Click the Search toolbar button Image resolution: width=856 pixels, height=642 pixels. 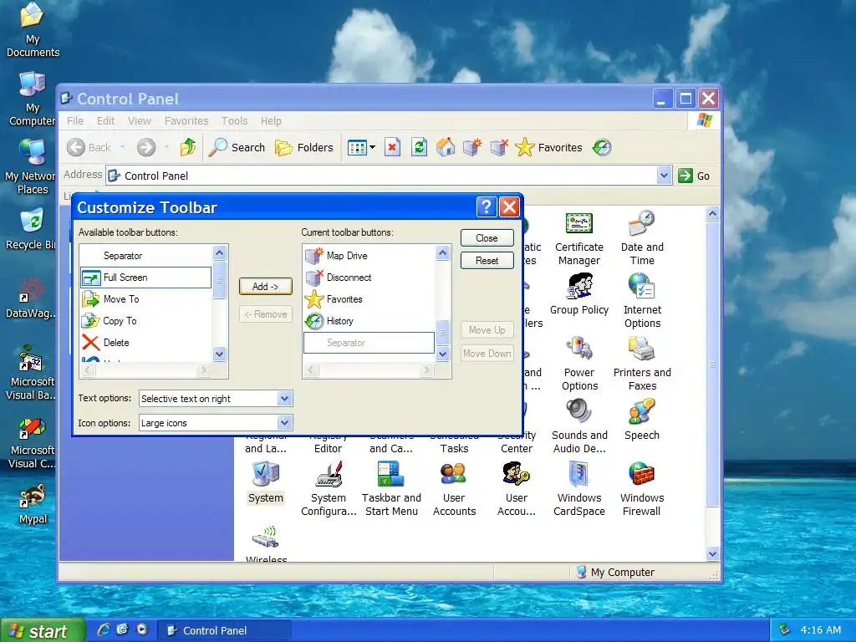click(237, 147)
